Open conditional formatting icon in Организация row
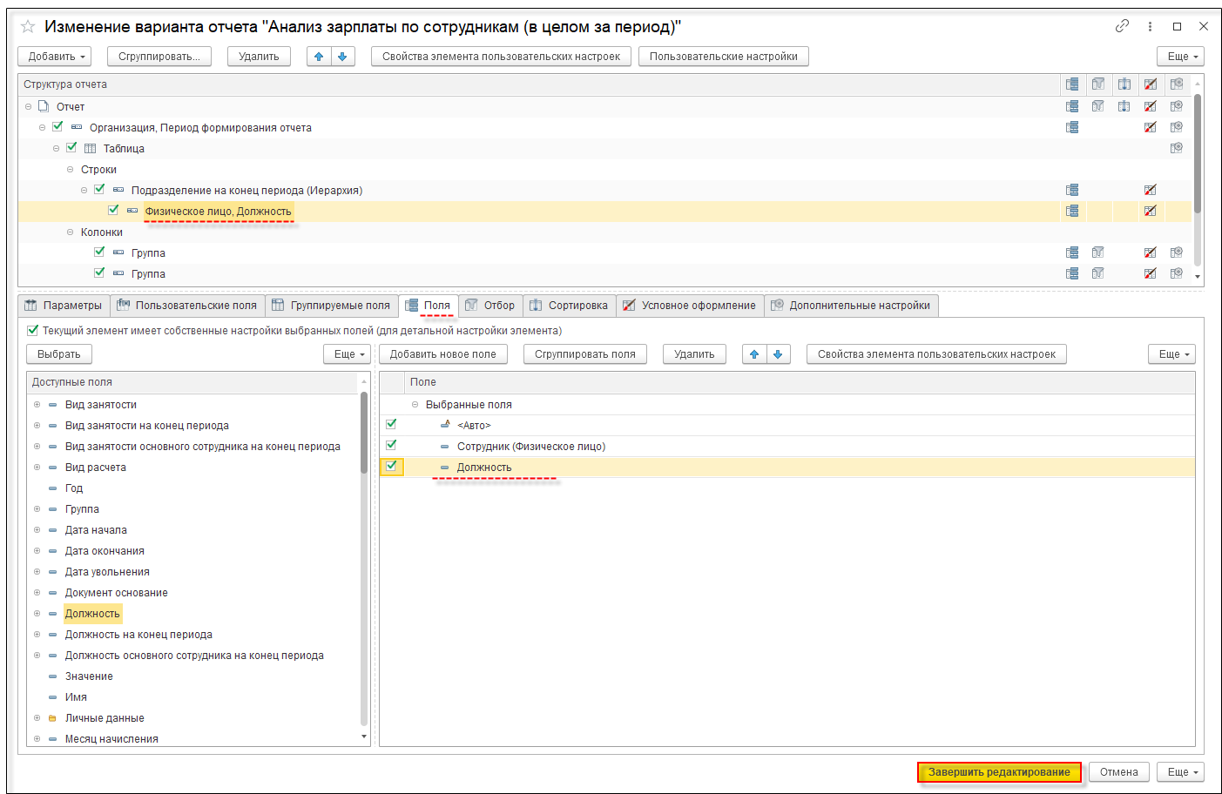 point(1151,127)
